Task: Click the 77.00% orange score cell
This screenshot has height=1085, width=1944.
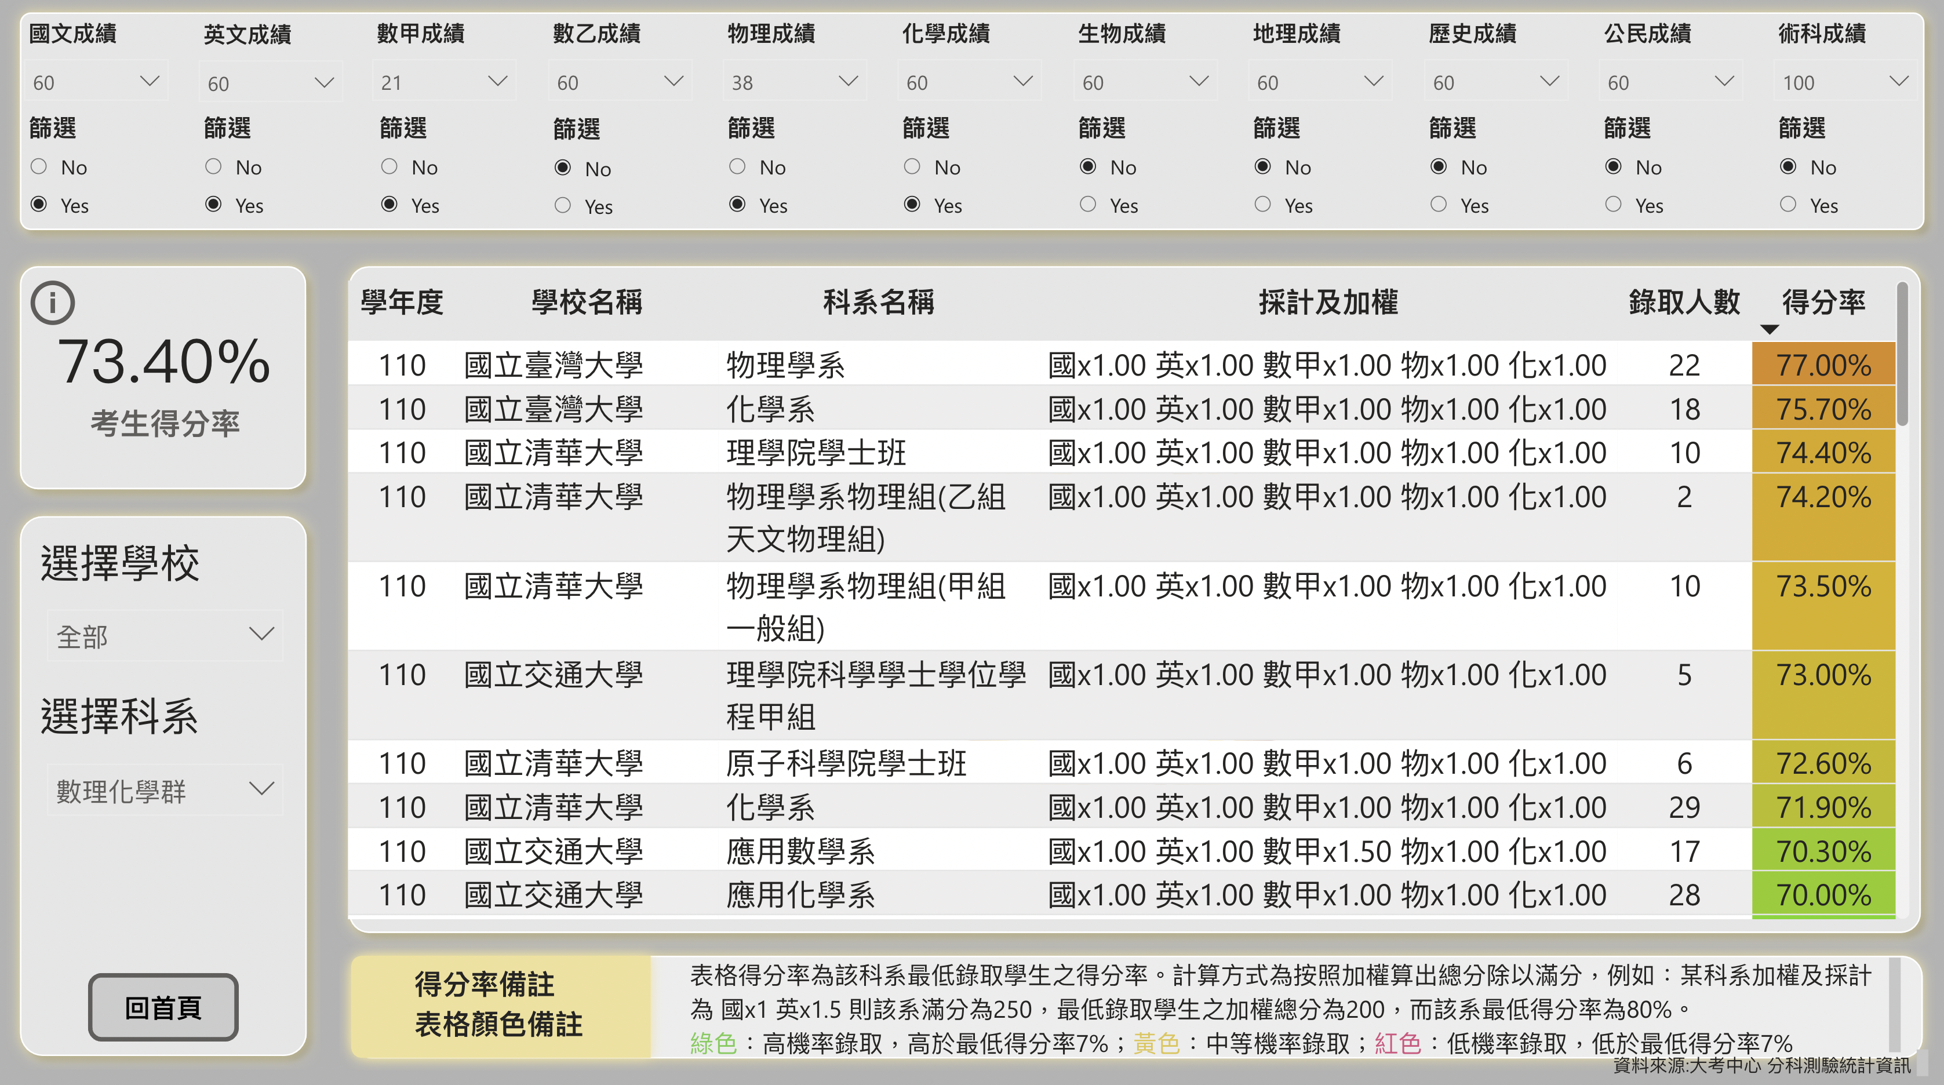Action: point(1822,365)
